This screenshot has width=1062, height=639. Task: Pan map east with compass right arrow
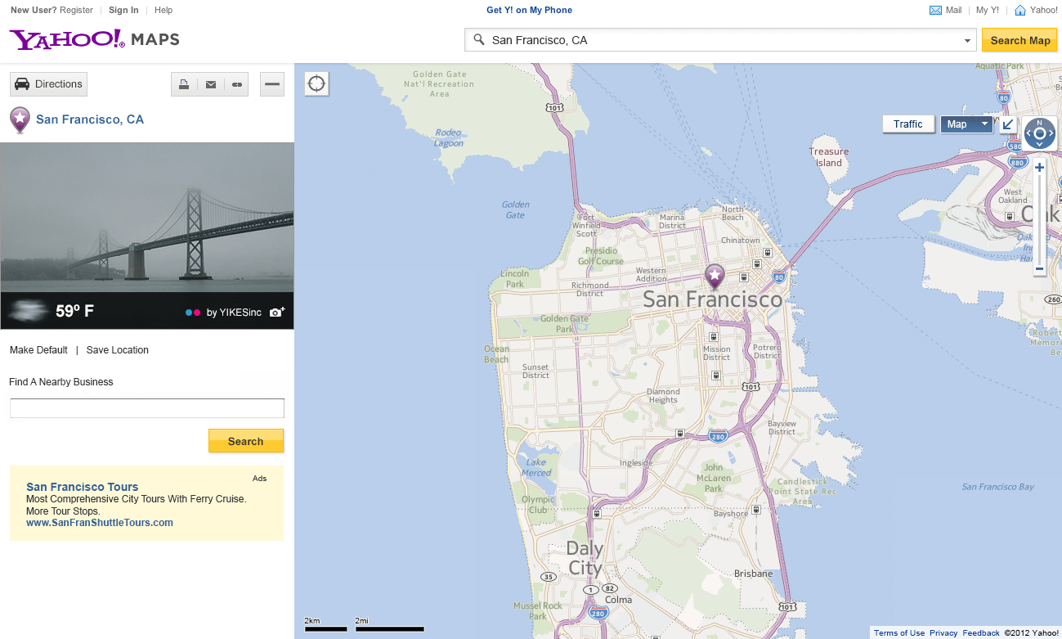(x=1051, y=133)
